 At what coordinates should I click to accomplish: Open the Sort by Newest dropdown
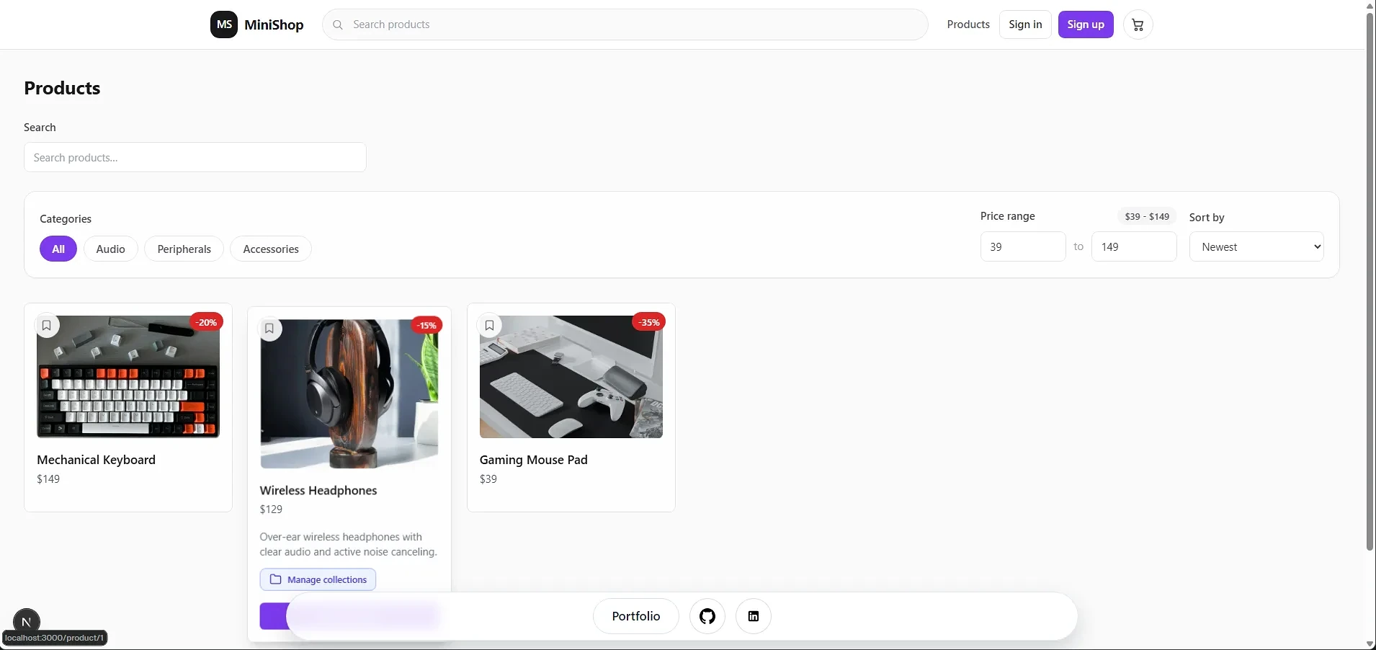coord(1256,246)
